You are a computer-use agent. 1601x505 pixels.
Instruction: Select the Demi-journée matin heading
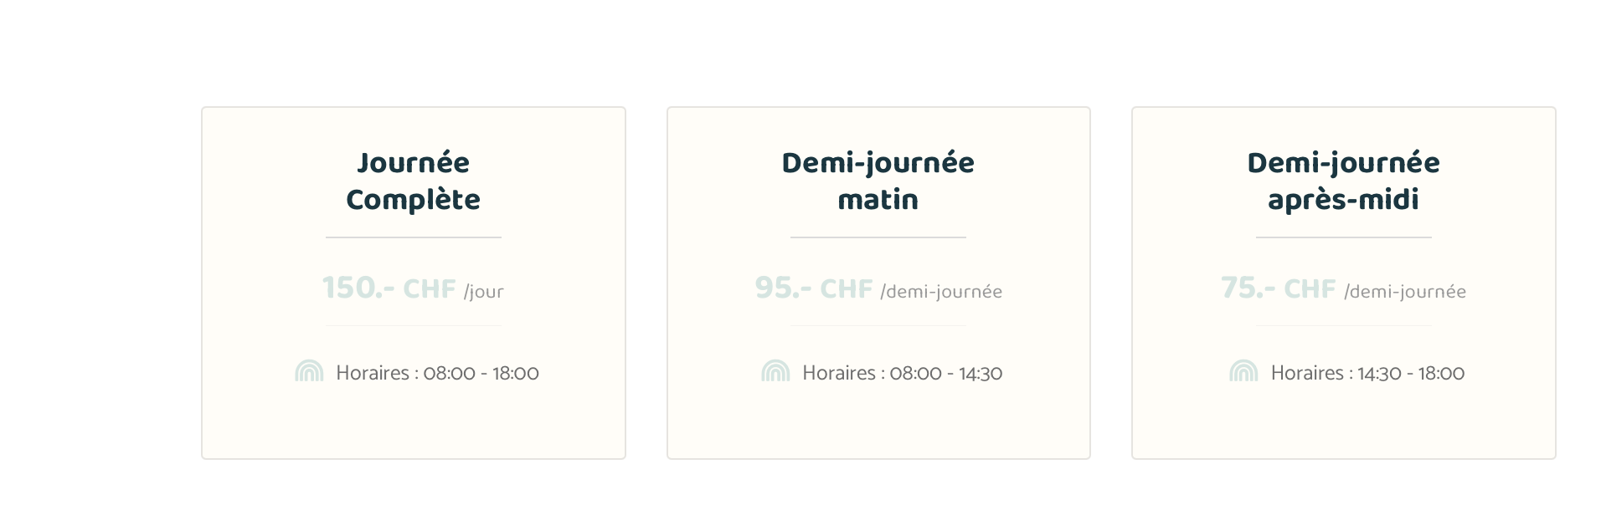tap(878, 181)
